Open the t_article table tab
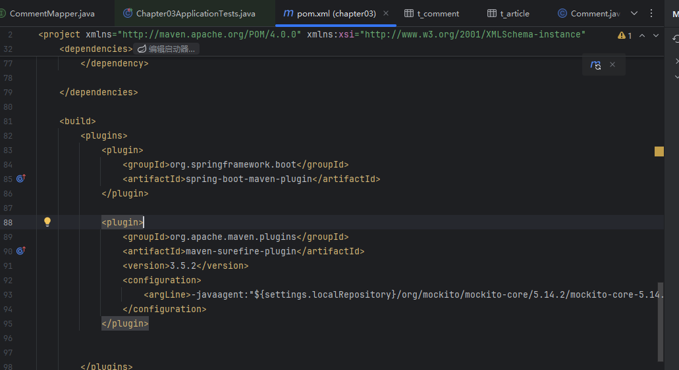Screen dimensions: 679x370 [508, 13]
